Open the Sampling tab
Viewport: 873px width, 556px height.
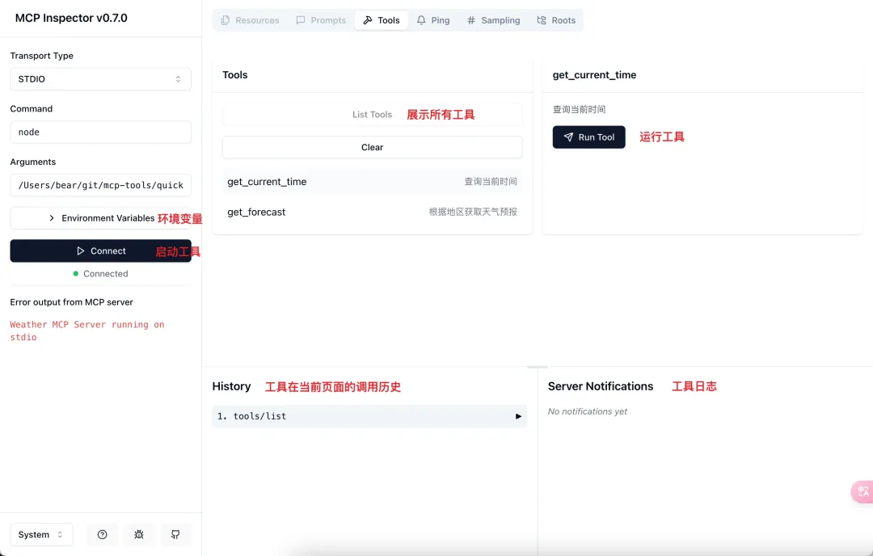coord(493,20)
